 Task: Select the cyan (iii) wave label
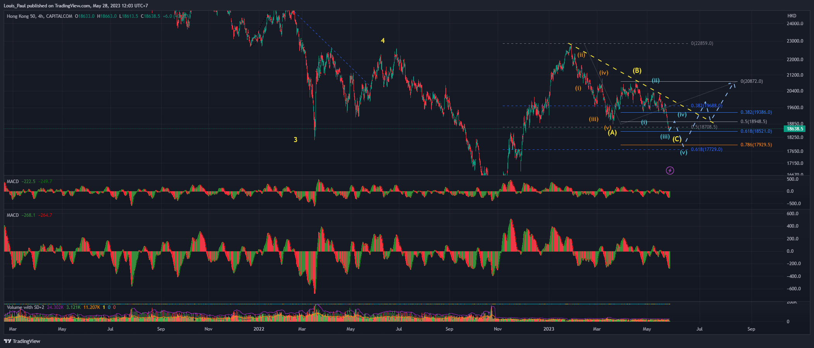(x=665, y=136)
